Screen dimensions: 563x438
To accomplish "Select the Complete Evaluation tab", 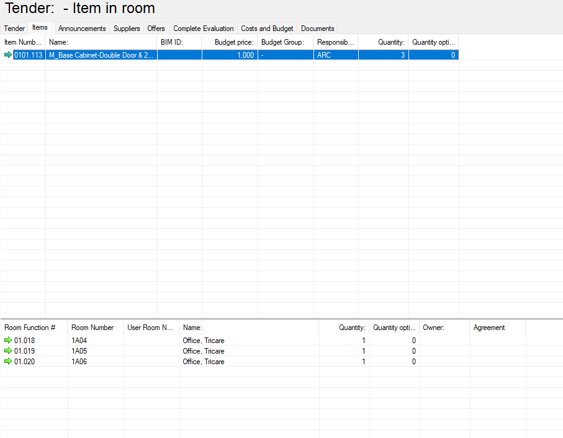I will tap(203, 29).
